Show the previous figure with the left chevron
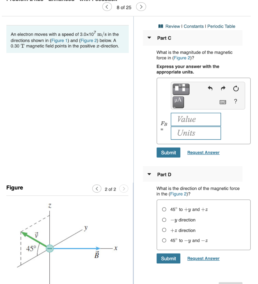Screen dimensions: 258x284 pos(97,189)
